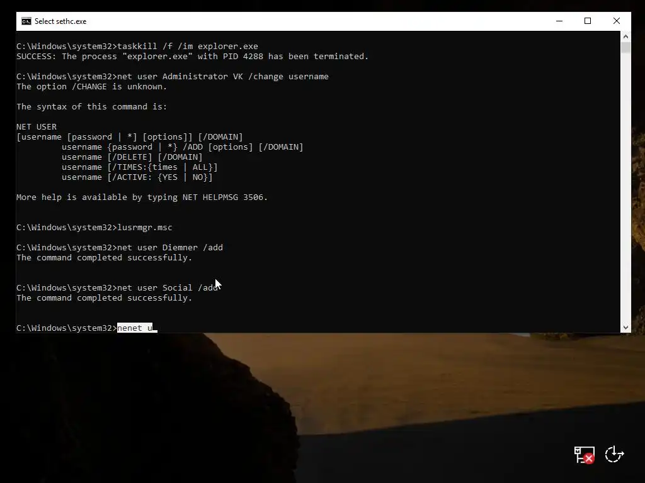Click the 'username [/ACTIVE: {YES | NO}]' line

pos(137,177)
